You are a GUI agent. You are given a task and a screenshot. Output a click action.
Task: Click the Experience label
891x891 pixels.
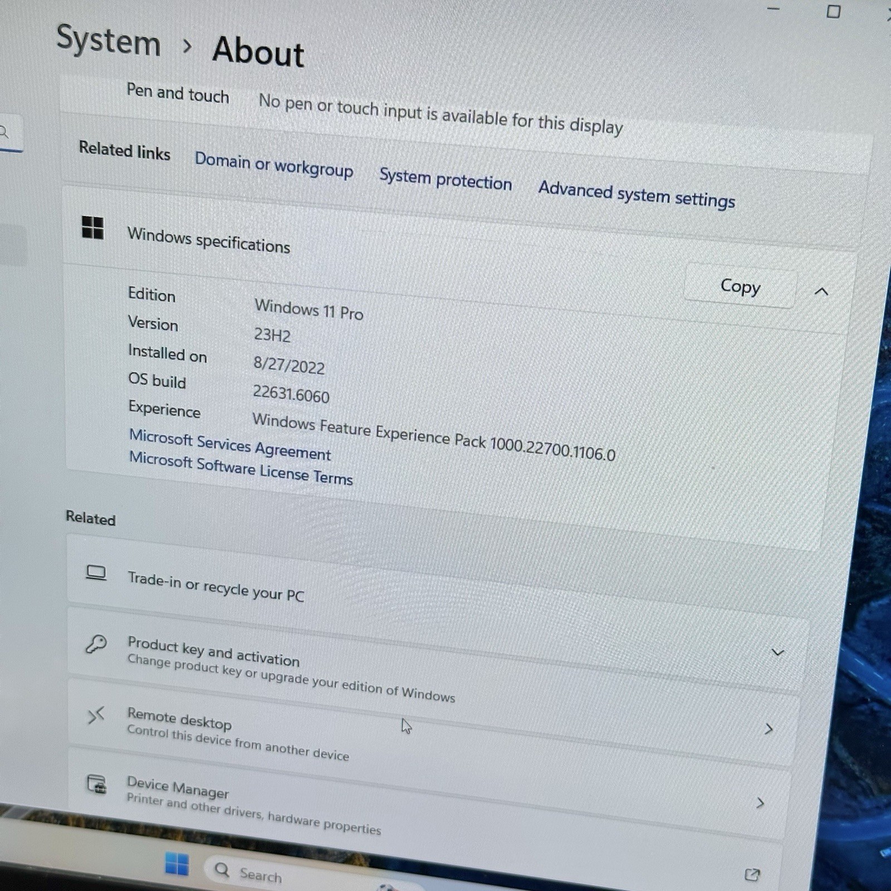click(x=164, y=409)
